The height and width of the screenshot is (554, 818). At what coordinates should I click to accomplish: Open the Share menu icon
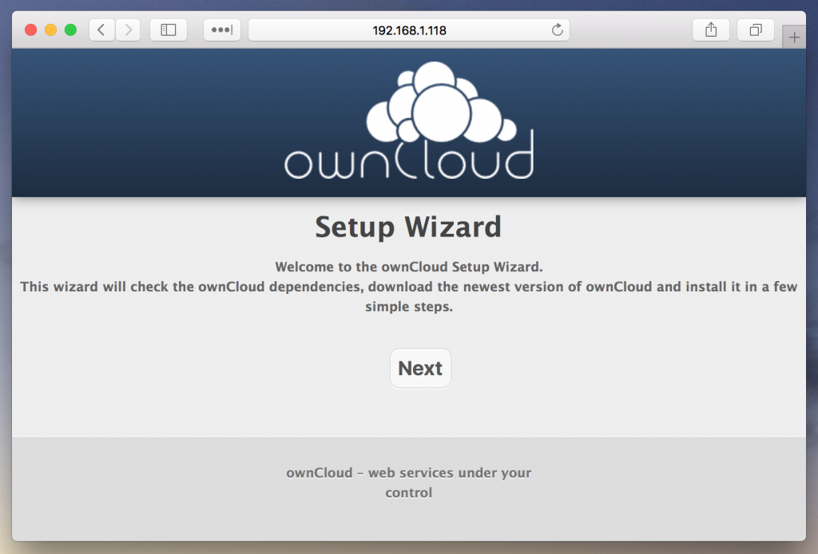pyautogui.click(x=710, y=30)
